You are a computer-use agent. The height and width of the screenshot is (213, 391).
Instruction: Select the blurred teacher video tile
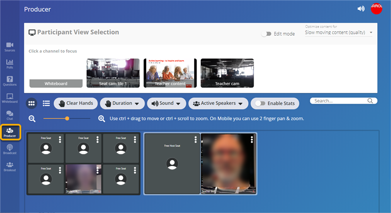pos(228,164)
